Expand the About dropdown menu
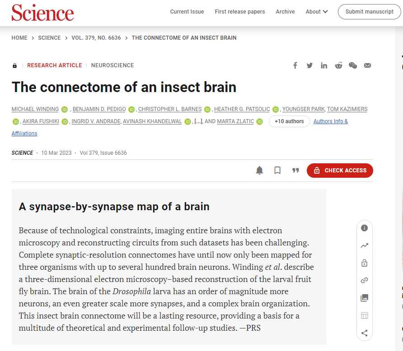The image size is (403, 351). [317, 12]
